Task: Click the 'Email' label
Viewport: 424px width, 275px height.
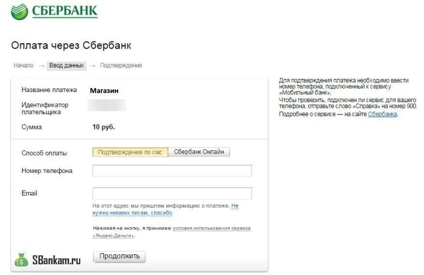Action: 29,193
